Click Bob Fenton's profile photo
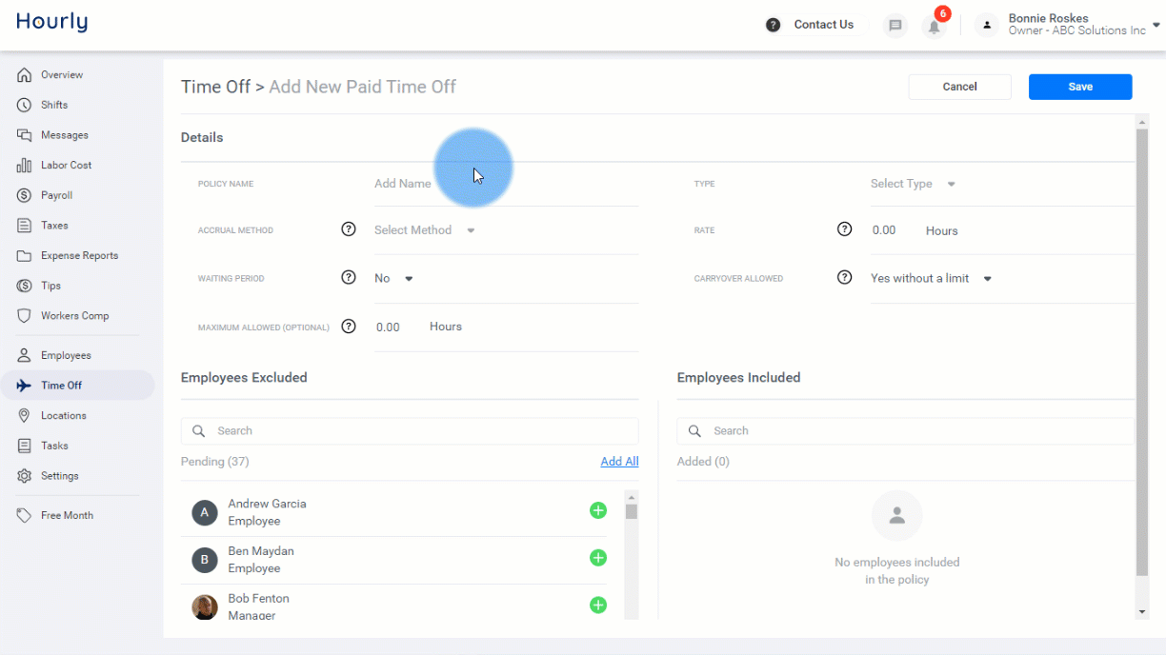Screen dimensions: 1166x655 (205, 607)
